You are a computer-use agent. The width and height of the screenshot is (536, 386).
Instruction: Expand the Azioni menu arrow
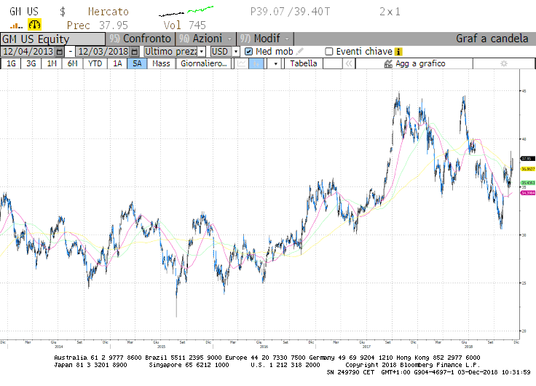(229, 39)
